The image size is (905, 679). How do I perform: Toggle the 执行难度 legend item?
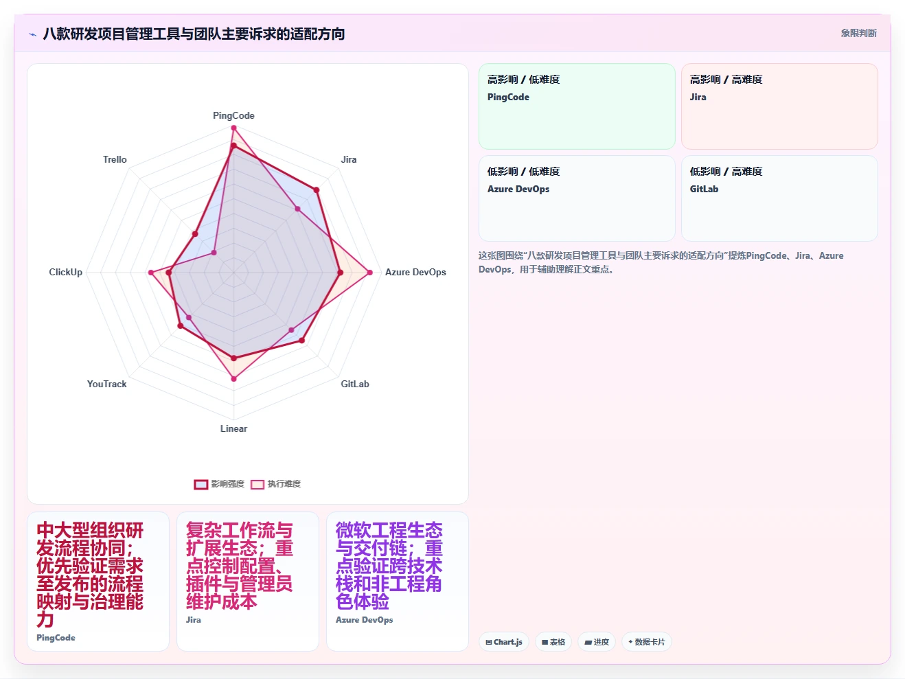pyautogui.click(x=275, y=484)
